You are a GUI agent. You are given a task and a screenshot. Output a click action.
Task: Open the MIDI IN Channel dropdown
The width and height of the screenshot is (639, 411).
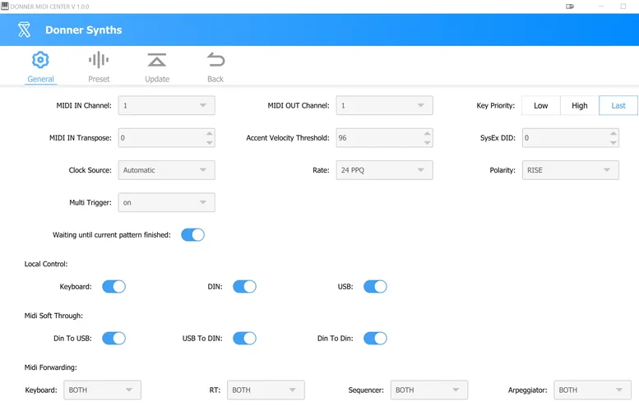(167, 105)
